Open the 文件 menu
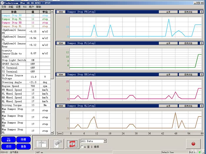The height and width of the screenshot is (154, 206). pos(4,6)
